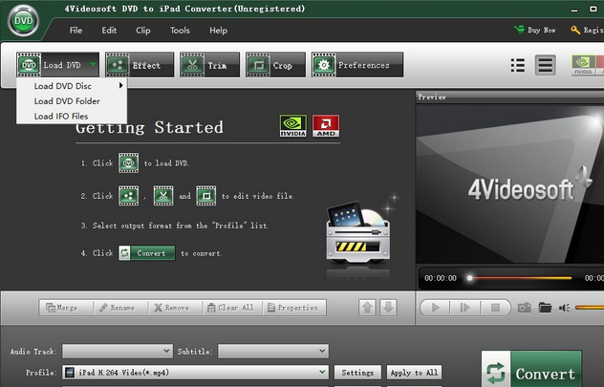Screen dimensions: 604x387
Task: Open the Clip menu
Action: click(143, 31)
